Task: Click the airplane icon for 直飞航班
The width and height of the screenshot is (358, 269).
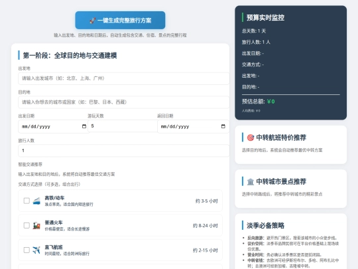Action: [x=36, y=250]
